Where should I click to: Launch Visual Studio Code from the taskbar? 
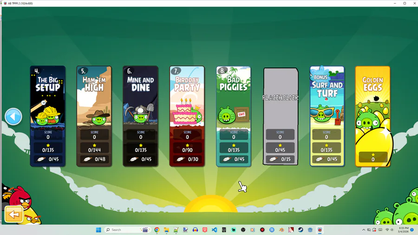click(214, 230)
